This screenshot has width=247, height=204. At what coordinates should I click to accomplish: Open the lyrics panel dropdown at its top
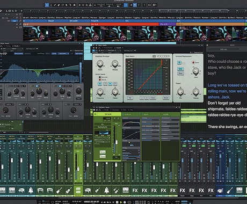coord(225,49)
